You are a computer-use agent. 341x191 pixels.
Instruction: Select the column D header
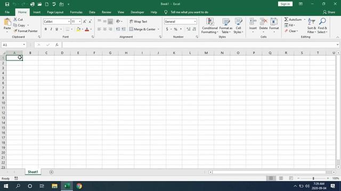point(62,53)
